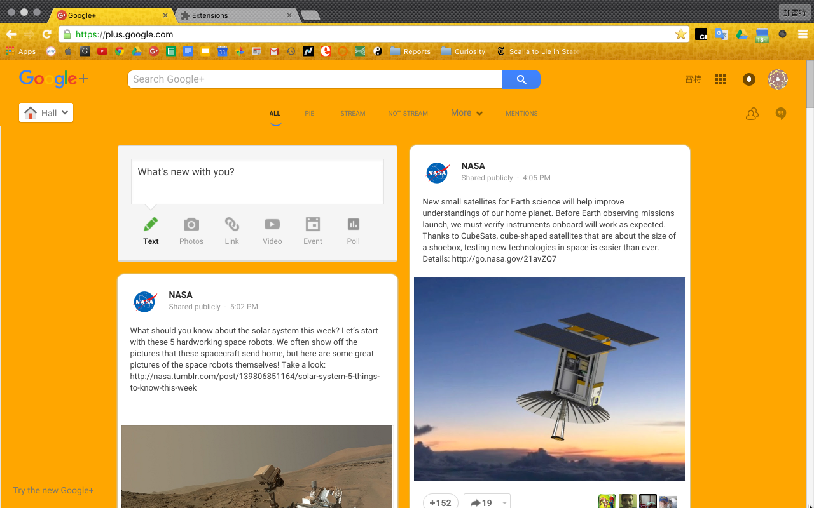
Task: Open the 18h calendar extension icon
Action: tap(762, 35)
